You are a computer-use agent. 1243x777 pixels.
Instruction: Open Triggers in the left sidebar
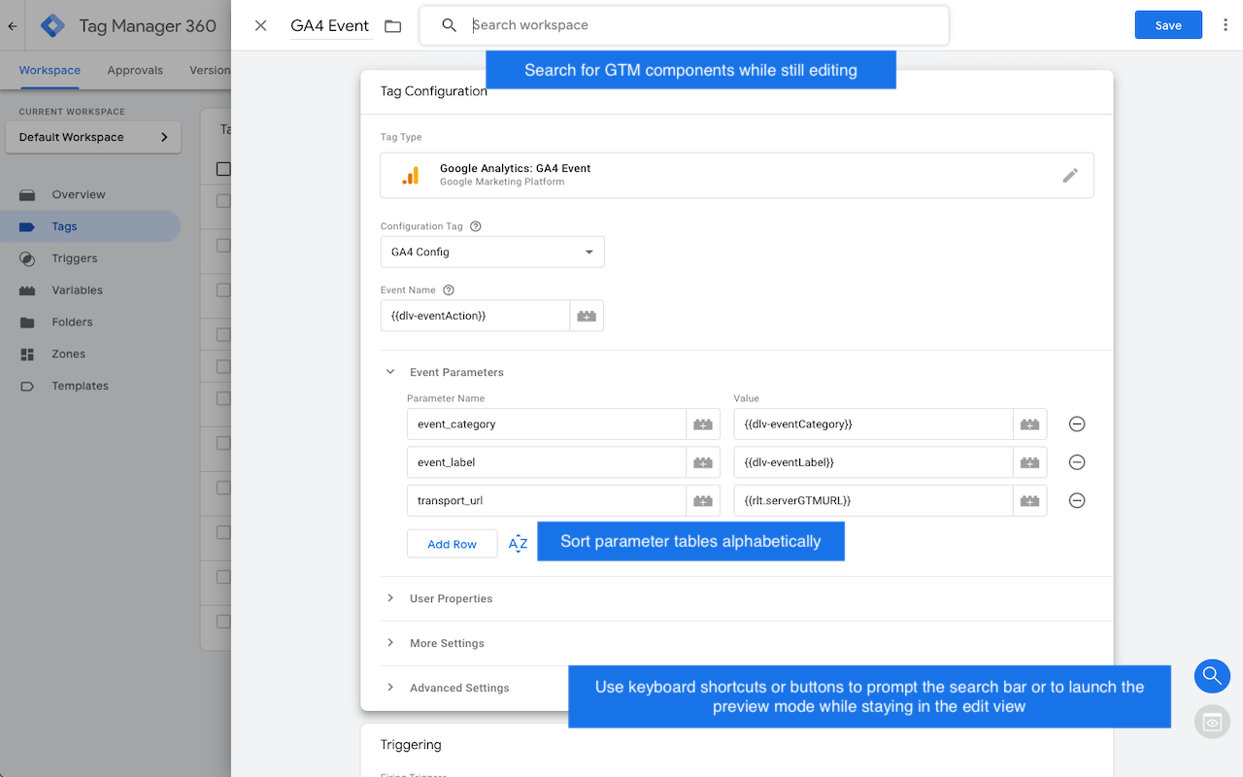point(75,258)
